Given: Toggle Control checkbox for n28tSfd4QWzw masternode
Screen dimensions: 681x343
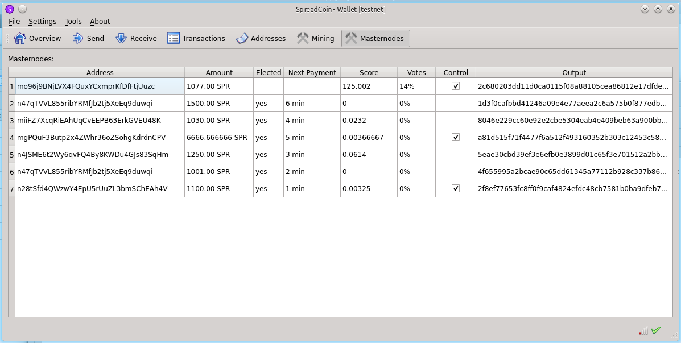Looking at the screenshot, I should pyautogui.click(x=456, y=188).
